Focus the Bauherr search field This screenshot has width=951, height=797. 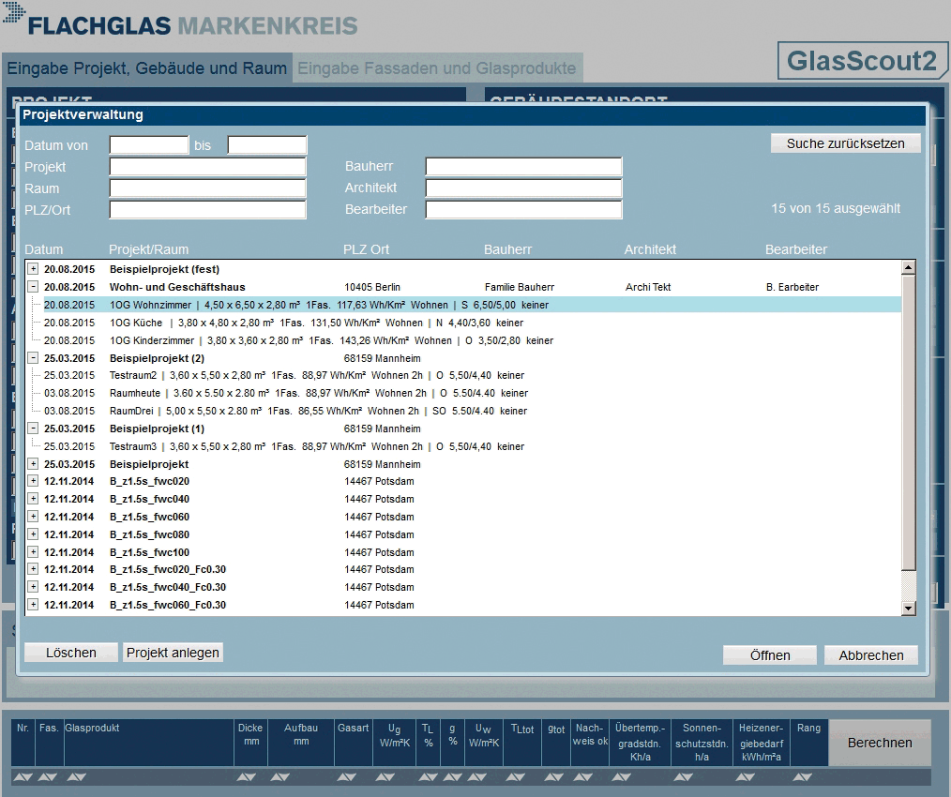pos(524,166)
